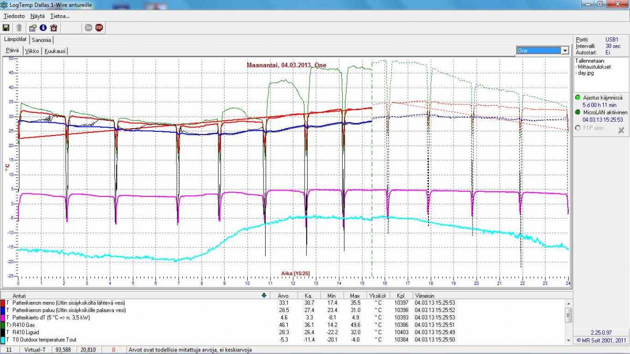Select the R410 Liquid sensor row
This screenshot has height=354, width=630.
pos(282,332)
